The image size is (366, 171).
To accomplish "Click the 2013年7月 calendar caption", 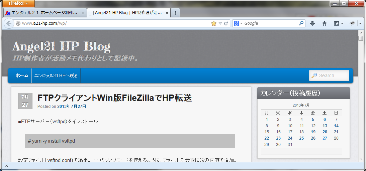I will pos(301,105).
